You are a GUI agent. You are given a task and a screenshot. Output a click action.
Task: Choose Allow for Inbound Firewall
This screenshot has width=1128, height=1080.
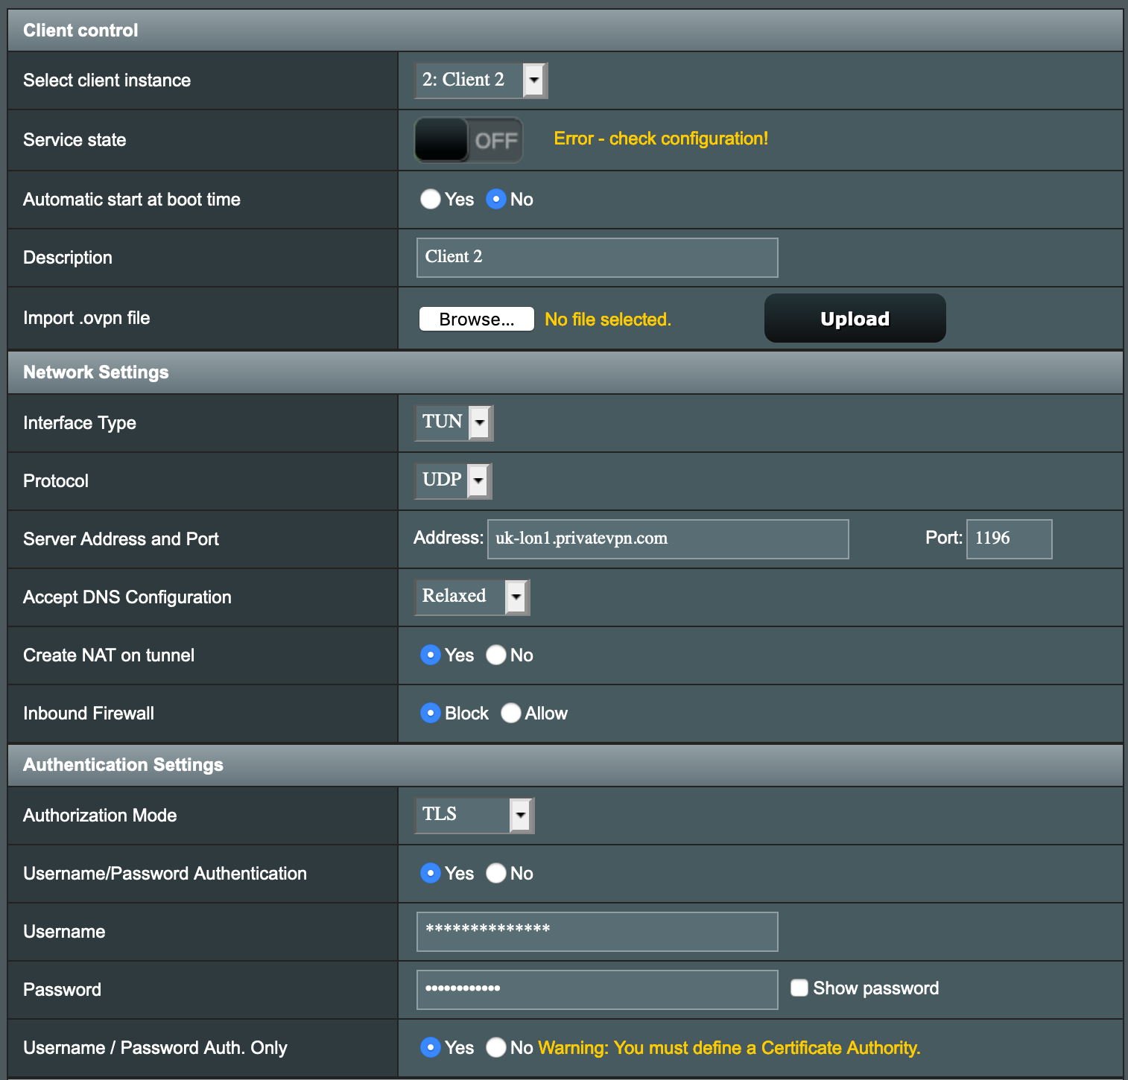click(511, 713)
